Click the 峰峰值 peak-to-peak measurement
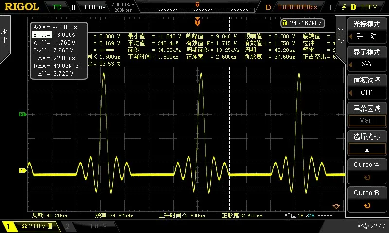Screen dimensions: 389x233 [x=212, y=36]
